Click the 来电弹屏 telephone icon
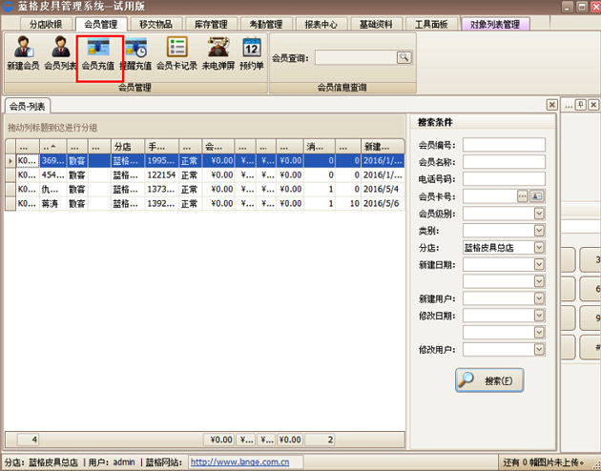Screen dimensions: 601x471 point(218,53)
